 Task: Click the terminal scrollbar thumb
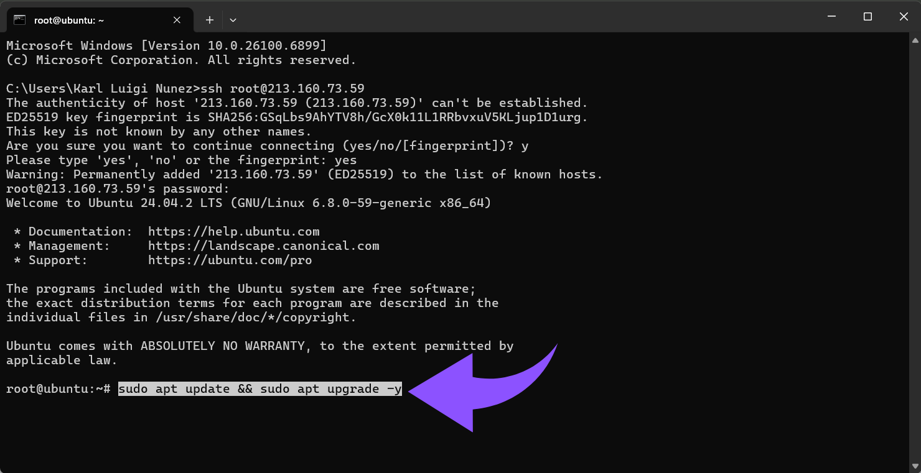915,249
